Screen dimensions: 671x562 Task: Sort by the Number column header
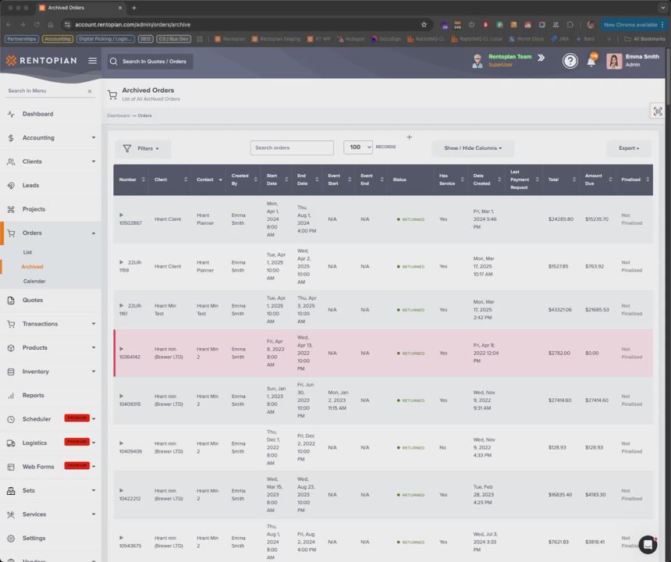click(x=131, y=180)
